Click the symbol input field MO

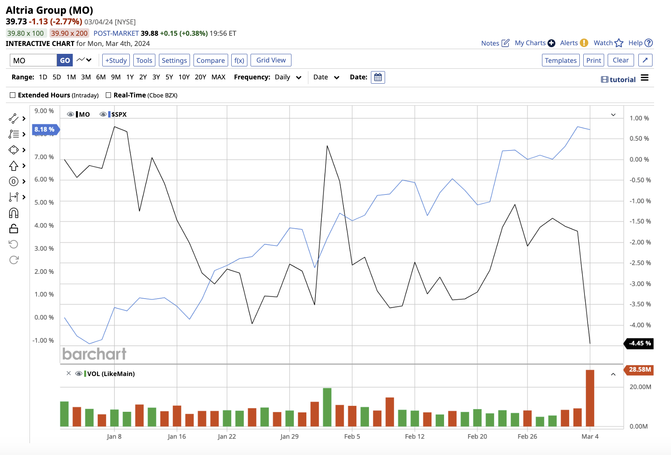click(33, 60)
